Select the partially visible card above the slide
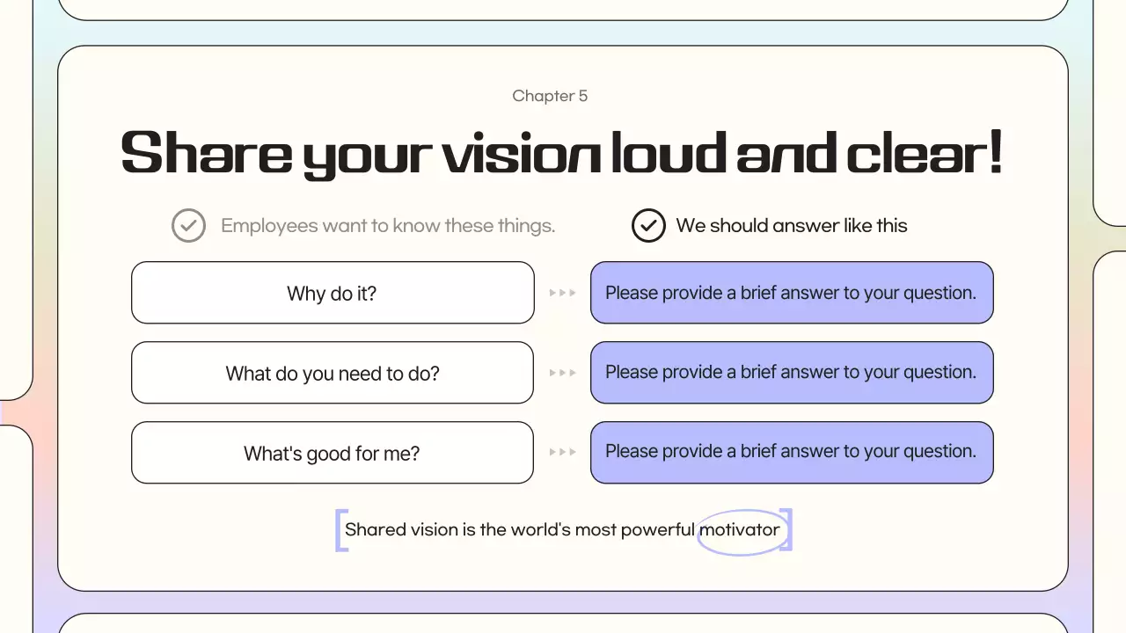The width and height of the screenshot is (1126, 633). (563, 7)
